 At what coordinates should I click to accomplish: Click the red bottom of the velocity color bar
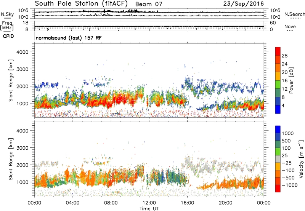(278, 189)
